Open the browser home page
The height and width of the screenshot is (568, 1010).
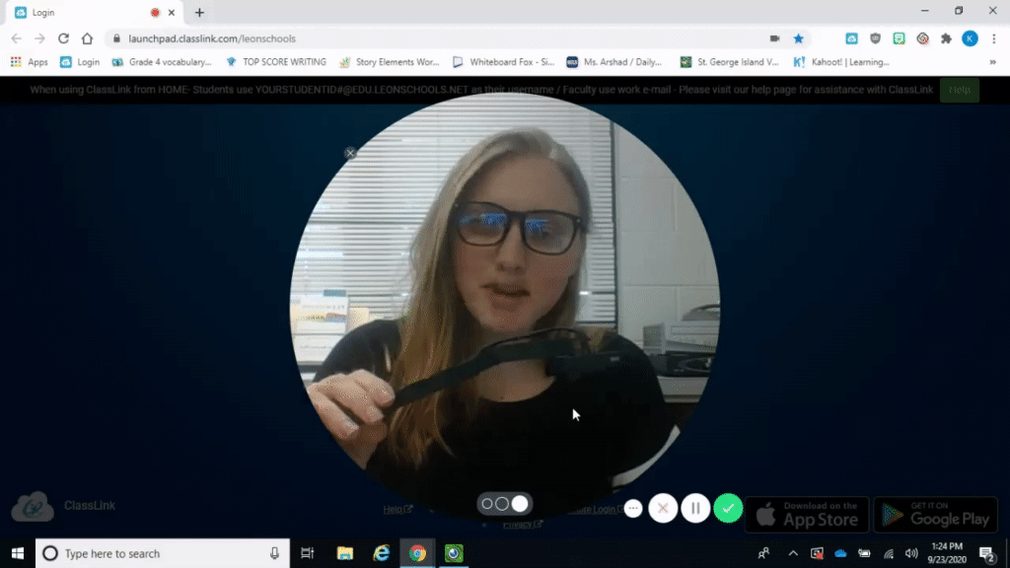pyautogui.click(x=87, y=38)
